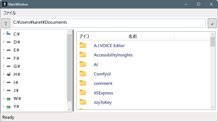
Task: Click the drive tree scrollbar down arrow
Action: click(69, 110)
